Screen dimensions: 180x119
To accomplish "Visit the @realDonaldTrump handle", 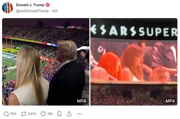I will 32,11.
